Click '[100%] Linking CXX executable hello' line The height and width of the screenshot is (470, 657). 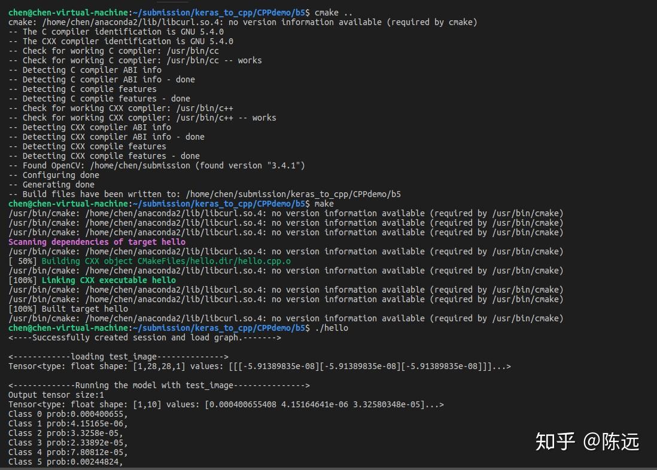coord(92,280)
